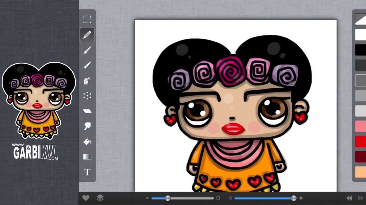Pick the dark maroon swatch
Screen dimensions: 366x205
pyautogui.click(x=361, y=157)
